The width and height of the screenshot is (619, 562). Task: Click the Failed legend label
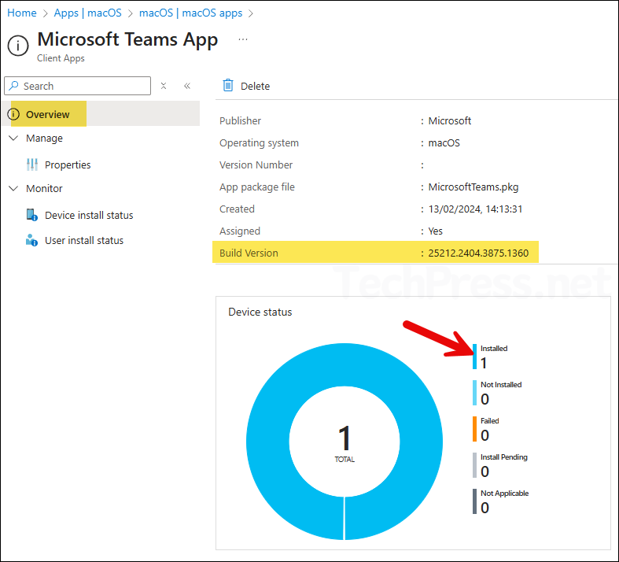coord(489,420)
